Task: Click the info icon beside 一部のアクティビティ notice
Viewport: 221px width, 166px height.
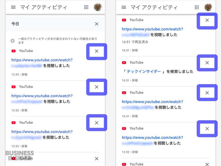Action: (x=12, y=41)
